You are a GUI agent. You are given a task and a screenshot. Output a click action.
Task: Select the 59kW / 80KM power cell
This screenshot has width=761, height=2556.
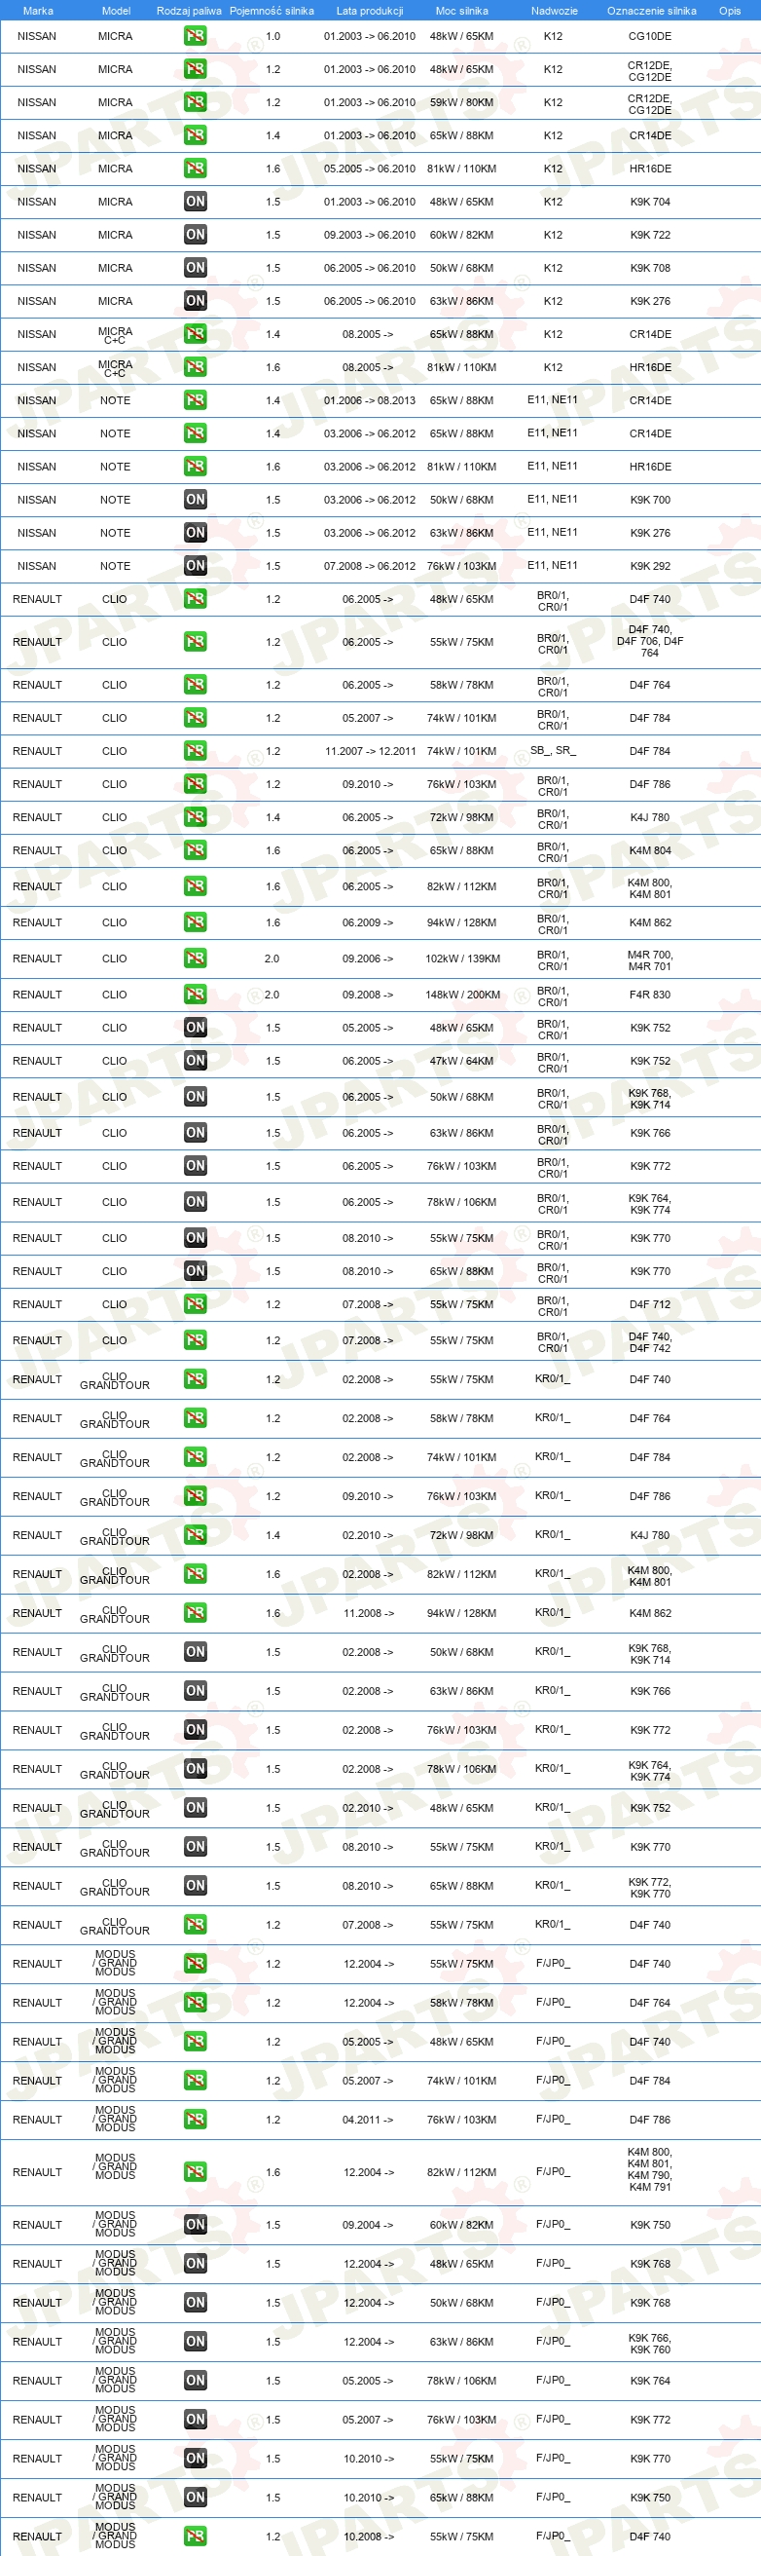461,102
